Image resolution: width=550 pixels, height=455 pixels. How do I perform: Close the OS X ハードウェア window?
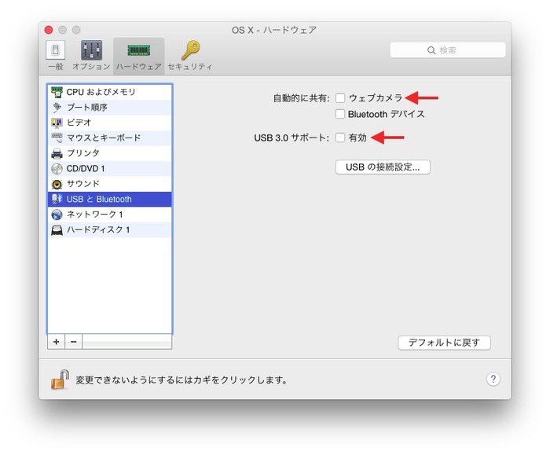pyautogui.click(x=49, y=30)
